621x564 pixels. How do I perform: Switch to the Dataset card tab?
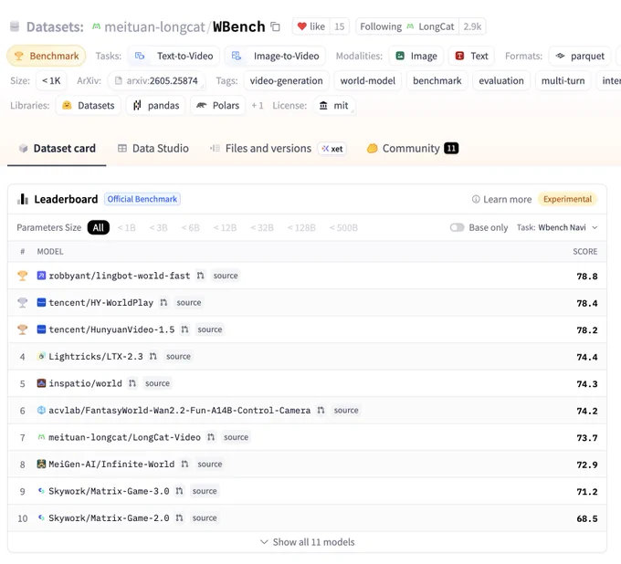[x=57, y=149]
